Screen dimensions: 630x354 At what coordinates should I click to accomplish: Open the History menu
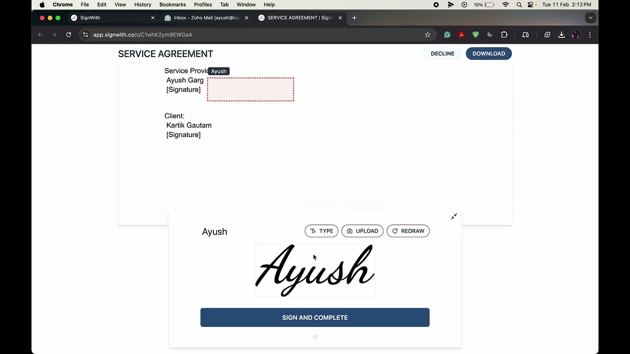pos(143,4)
